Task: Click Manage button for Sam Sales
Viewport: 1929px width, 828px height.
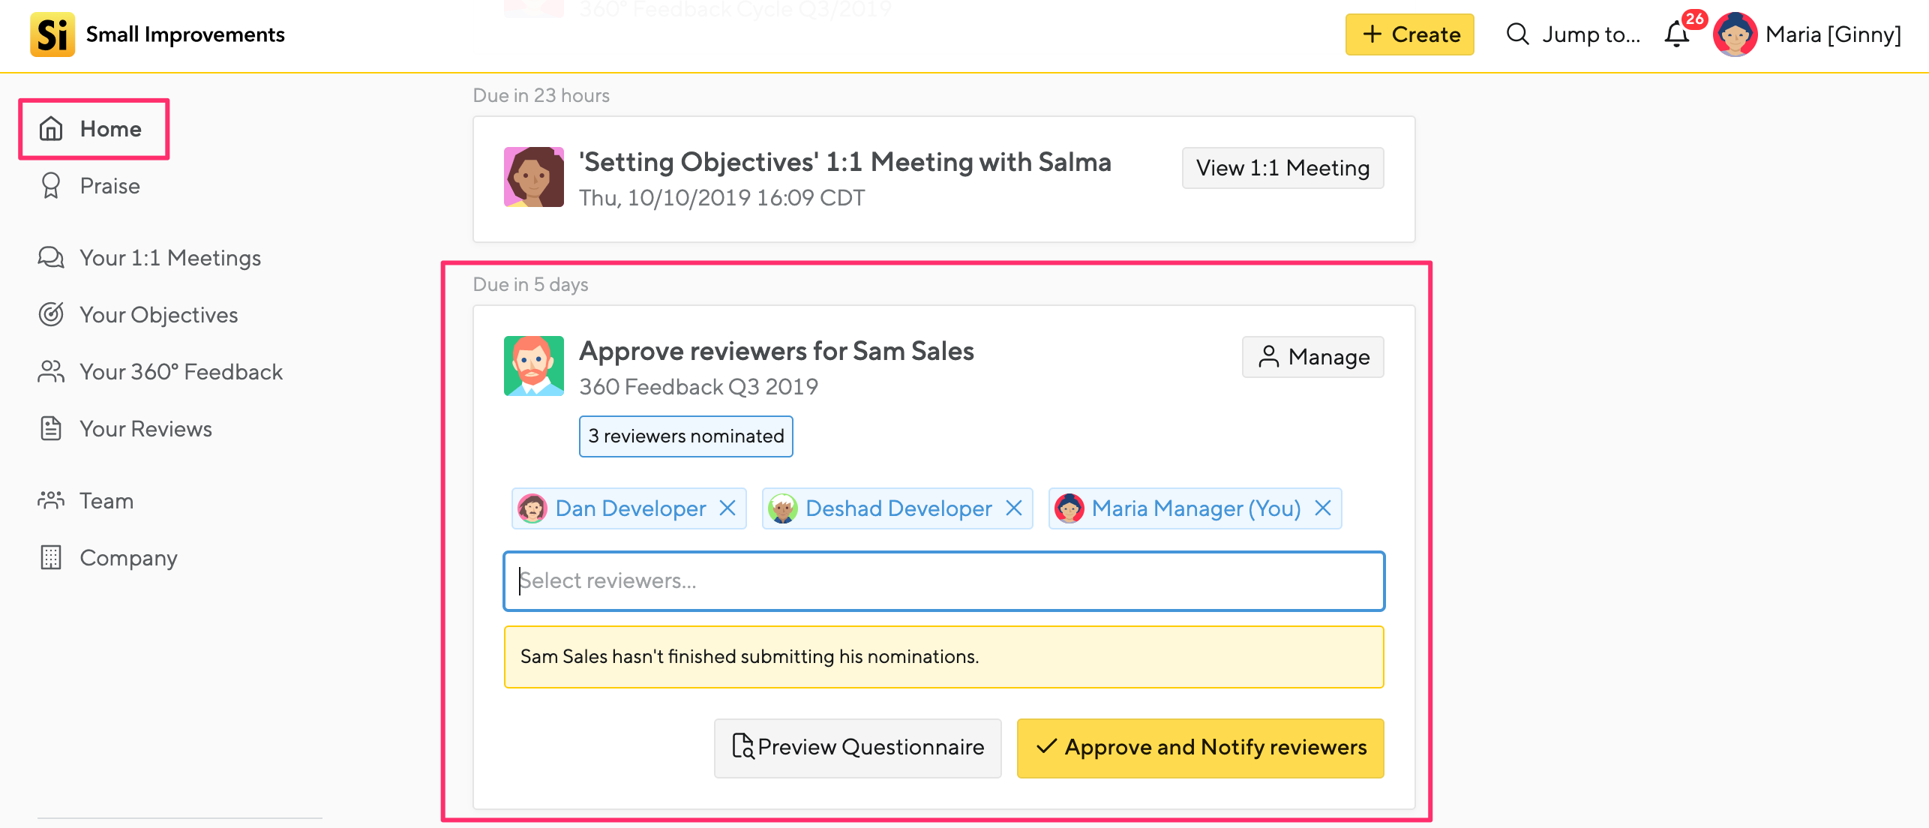Action: coord(1312,357)
